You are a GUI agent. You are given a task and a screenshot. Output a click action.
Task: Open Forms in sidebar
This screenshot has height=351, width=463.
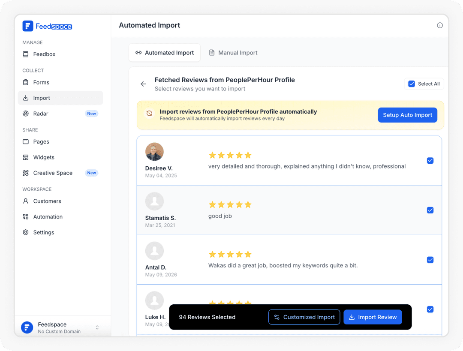[x=60, y=82]
